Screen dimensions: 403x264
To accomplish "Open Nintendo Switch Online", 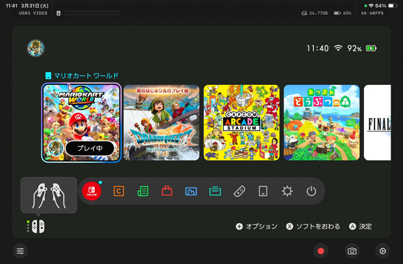I will click(92, 191).
